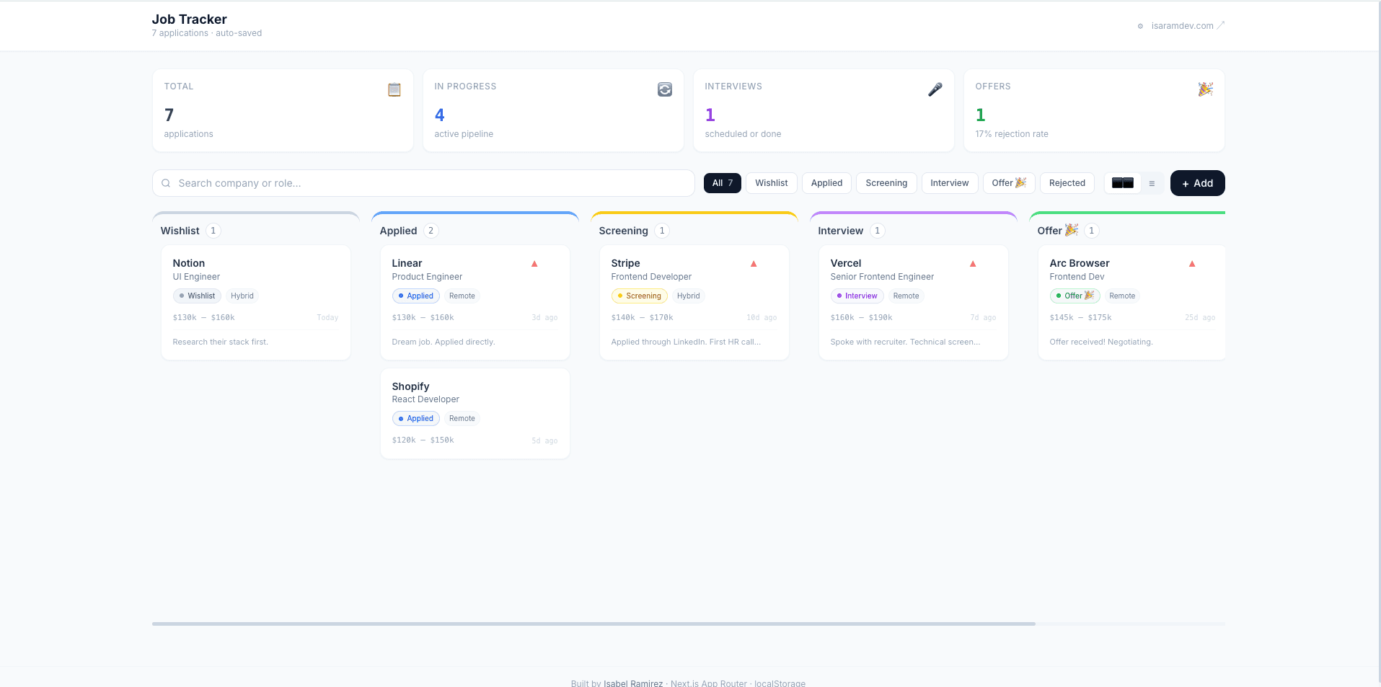1381x687 pixels.
Task: Click the Remote tag on Vercel card
Action: pos(906,296)
